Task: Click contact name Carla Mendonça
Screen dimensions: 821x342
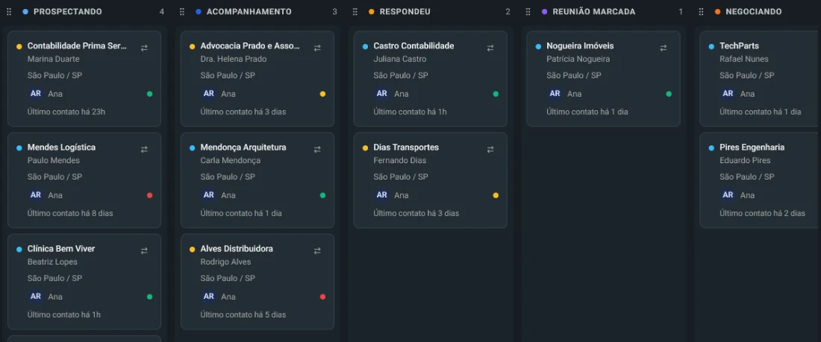Action: pyautogui.click(x=231, y=160)
